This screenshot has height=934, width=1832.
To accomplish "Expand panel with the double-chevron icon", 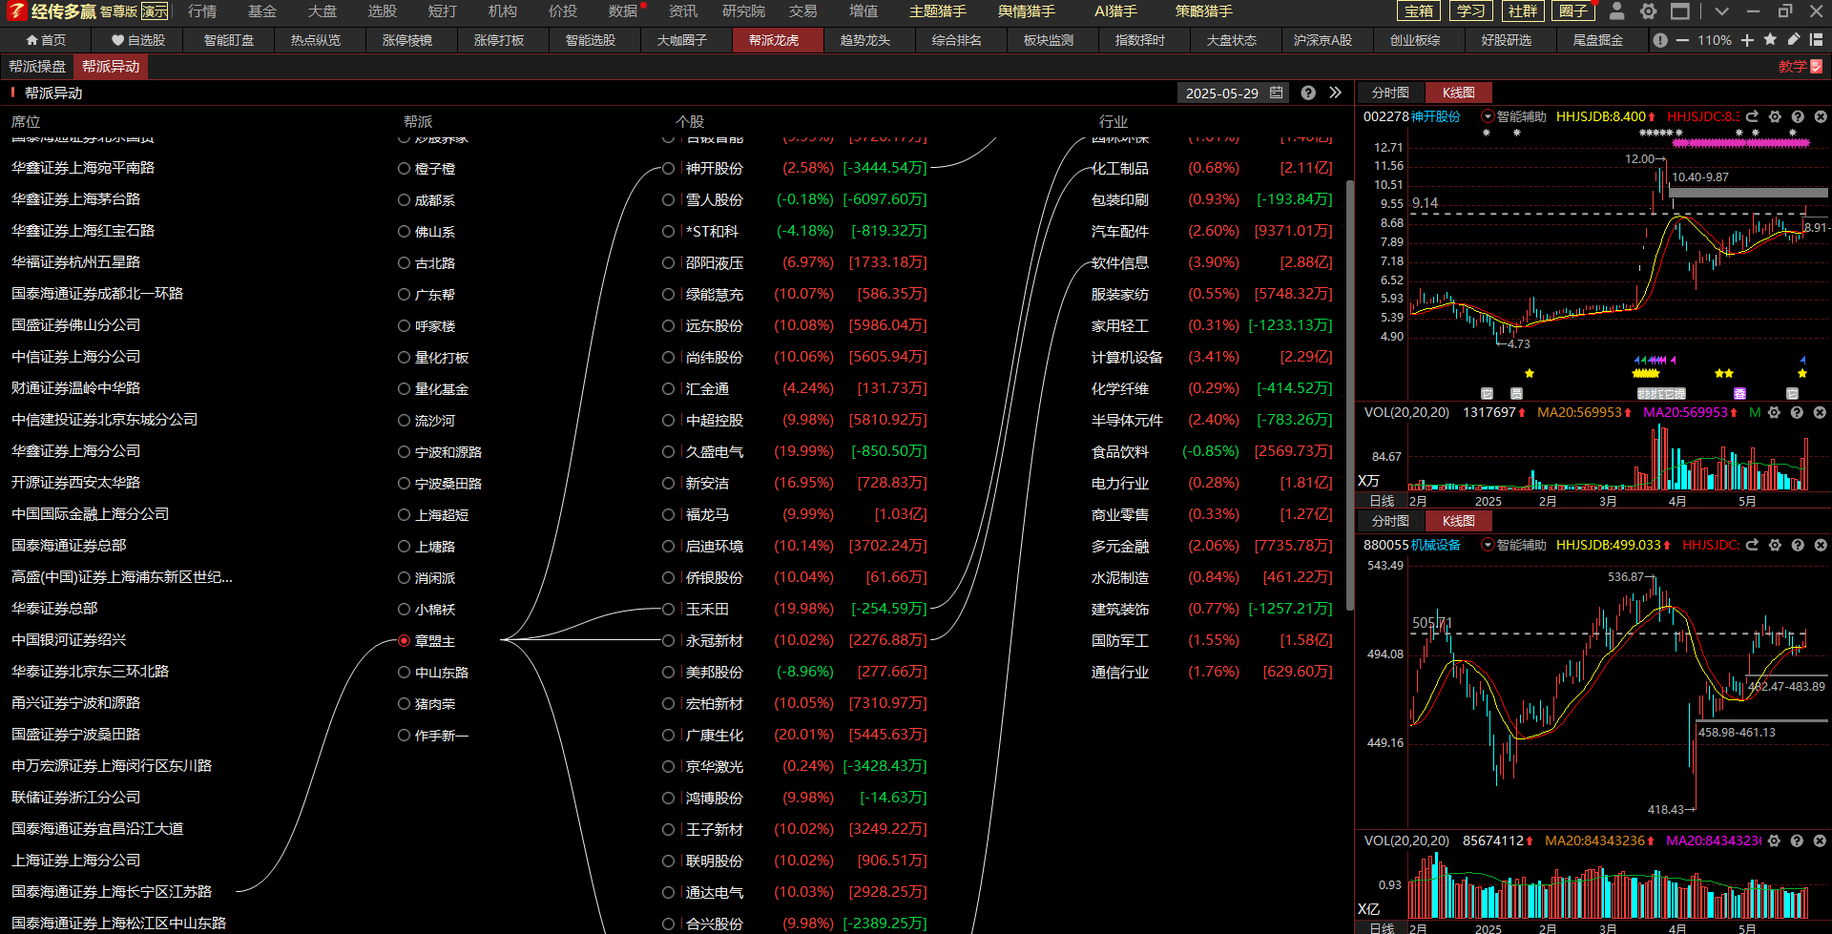I will tap(1335, 93).
